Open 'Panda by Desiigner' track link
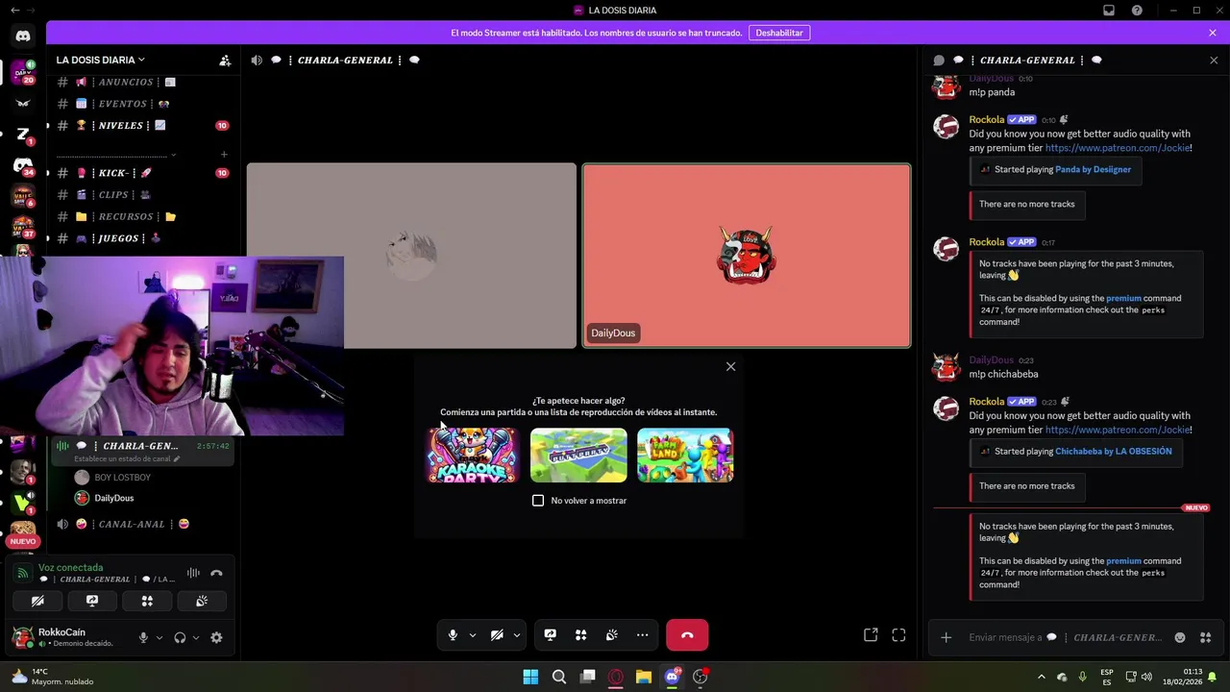1230x692 pixels. pos(1094,169)
